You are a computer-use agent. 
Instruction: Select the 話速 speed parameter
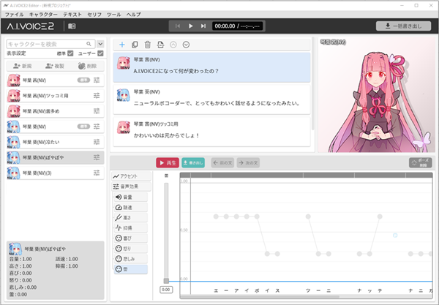click(131, 207)
